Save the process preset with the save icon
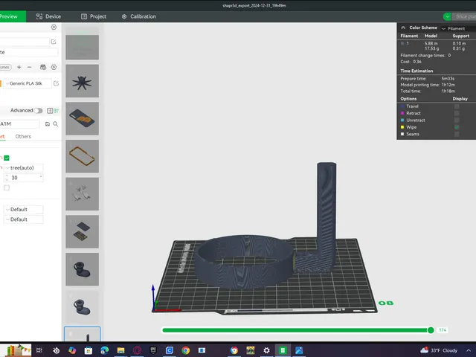Viewport: 476px width, 357px height. 48,124
